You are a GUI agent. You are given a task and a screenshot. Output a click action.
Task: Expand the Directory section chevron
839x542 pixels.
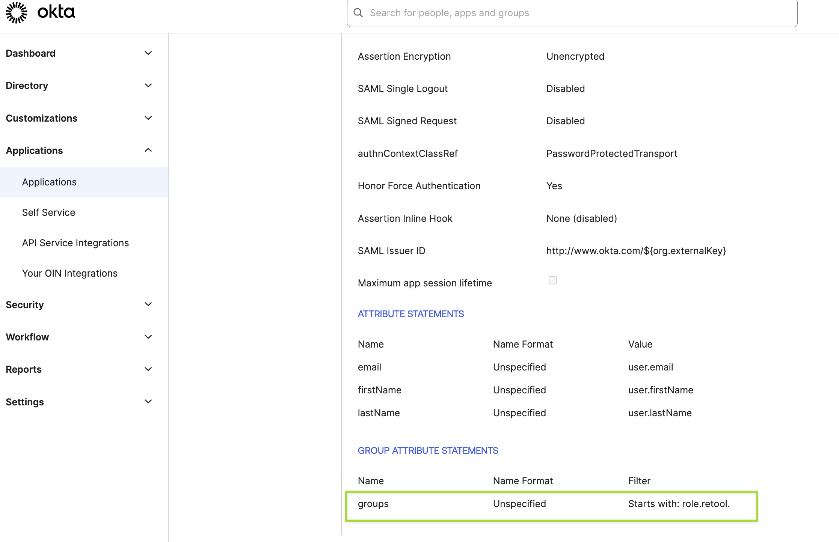[148, 86]
